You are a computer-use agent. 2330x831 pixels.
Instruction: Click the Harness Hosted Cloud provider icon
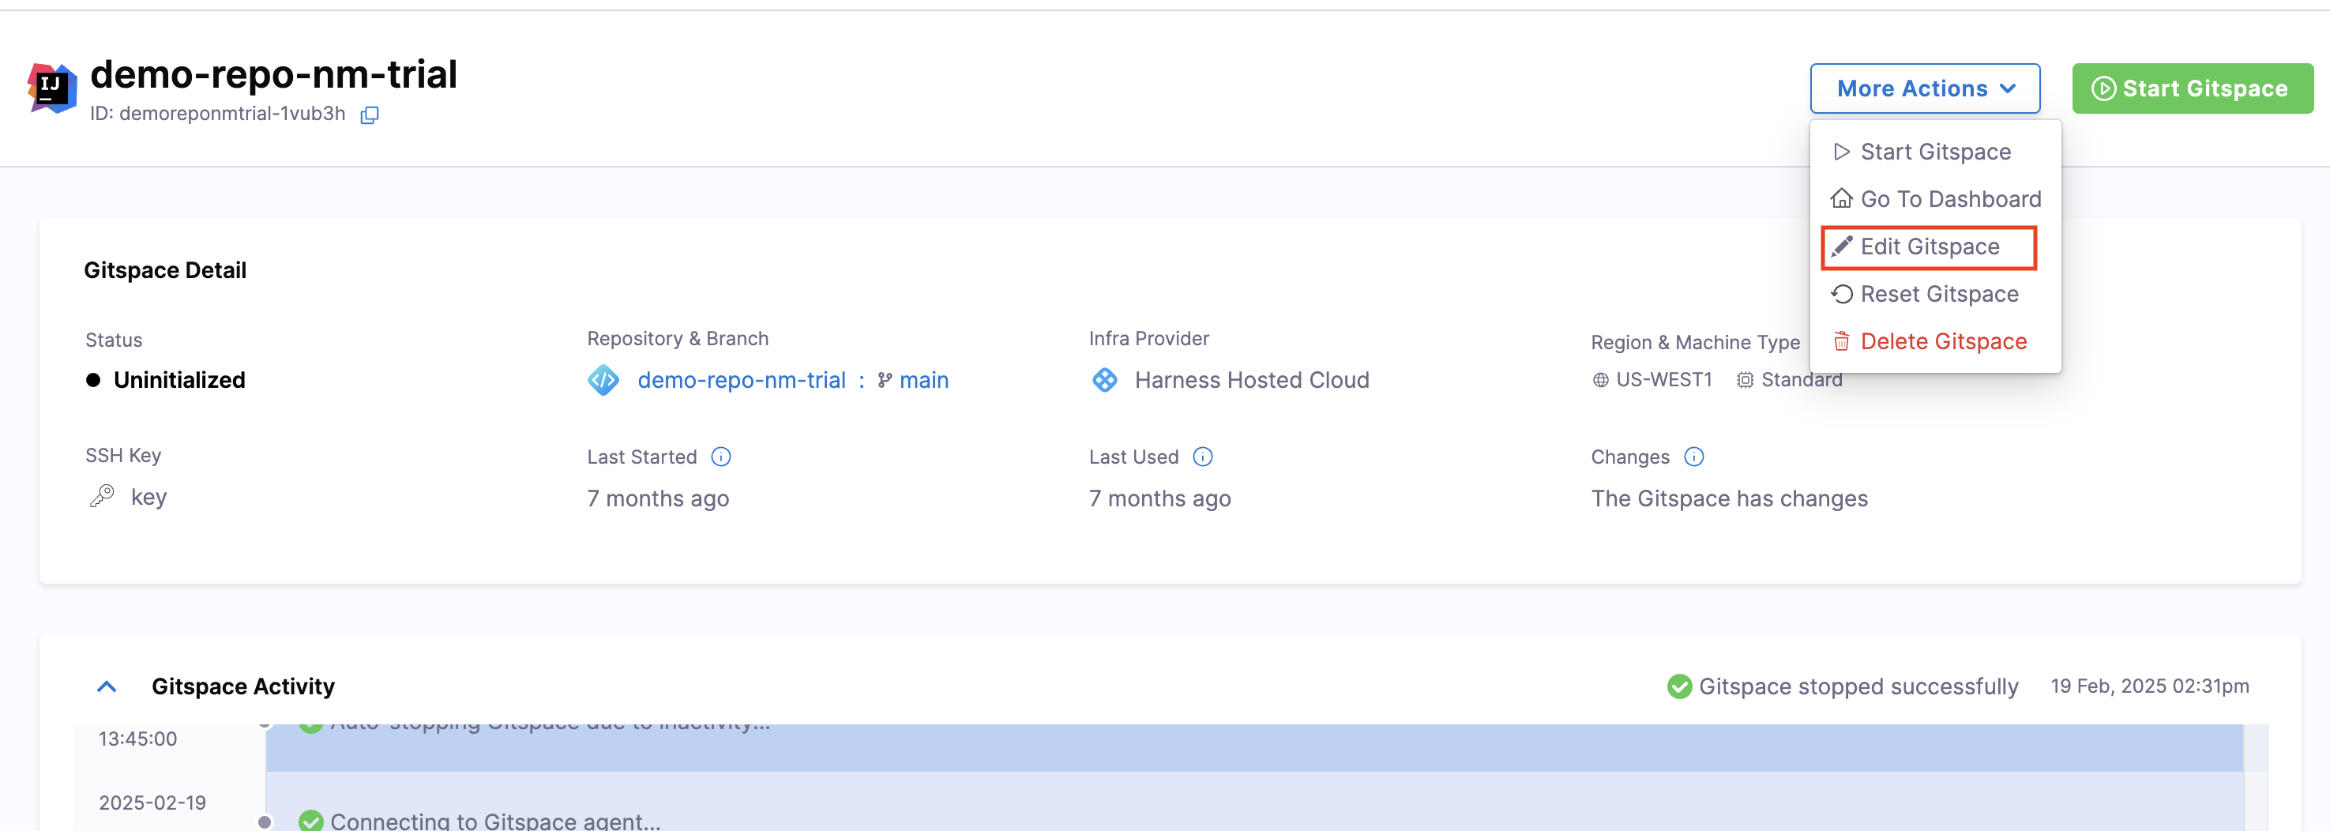click(1104, 380)
